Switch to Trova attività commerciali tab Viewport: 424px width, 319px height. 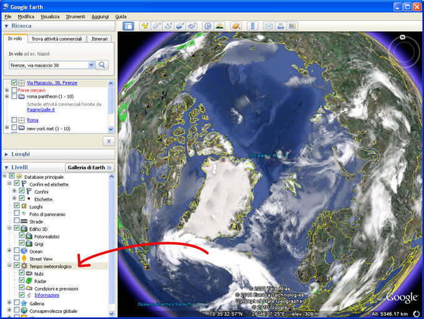pos(57,39)
